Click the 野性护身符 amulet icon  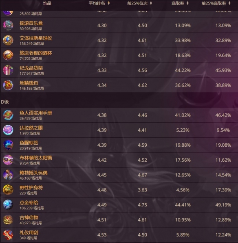tap(8, 190)
